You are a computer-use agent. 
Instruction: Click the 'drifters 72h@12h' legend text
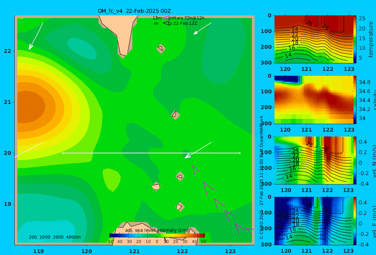point(186,18)
